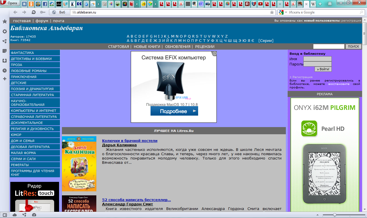The image size is (367, 218).
Task: Open the СТАРТОВАЯ menu item
Action: click(x=118, y=46)
